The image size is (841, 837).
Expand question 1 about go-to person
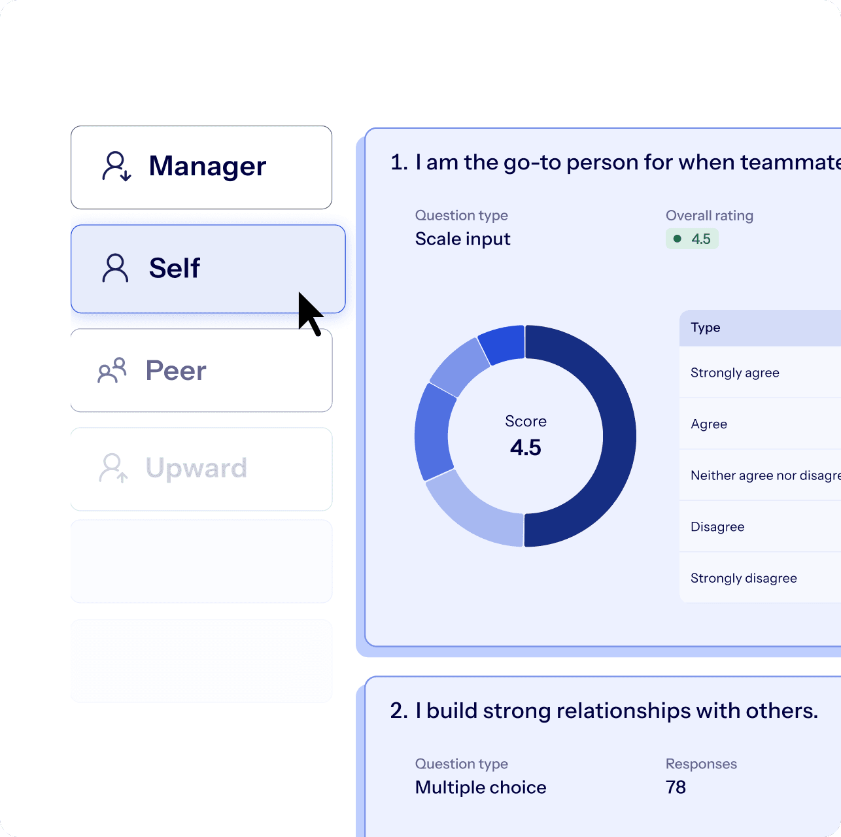pyautogui.click(x=589, y=163)
